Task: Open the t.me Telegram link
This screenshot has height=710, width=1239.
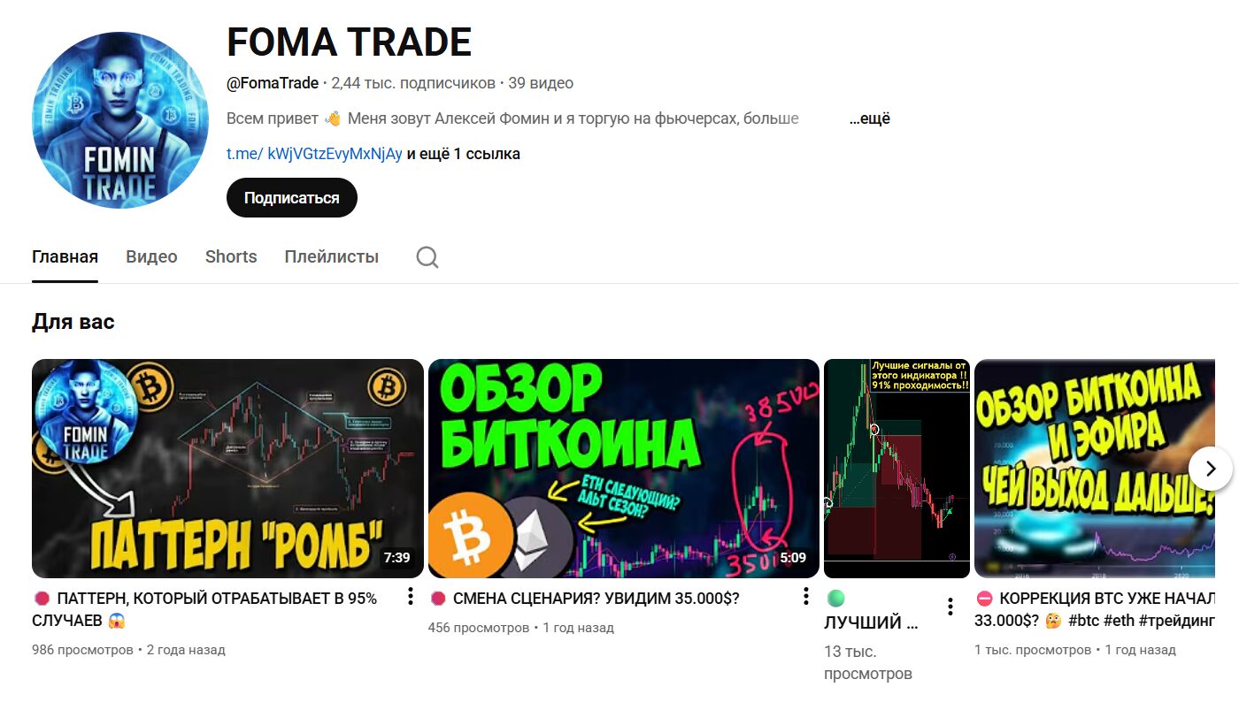Action: point(315,154)
